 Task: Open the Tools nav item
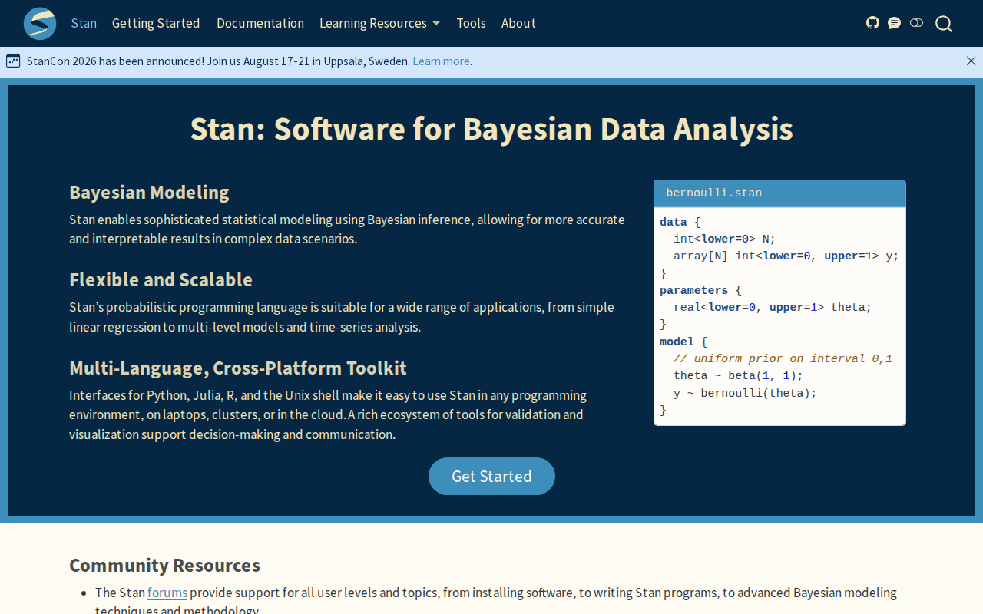click(x=471, y=23)
